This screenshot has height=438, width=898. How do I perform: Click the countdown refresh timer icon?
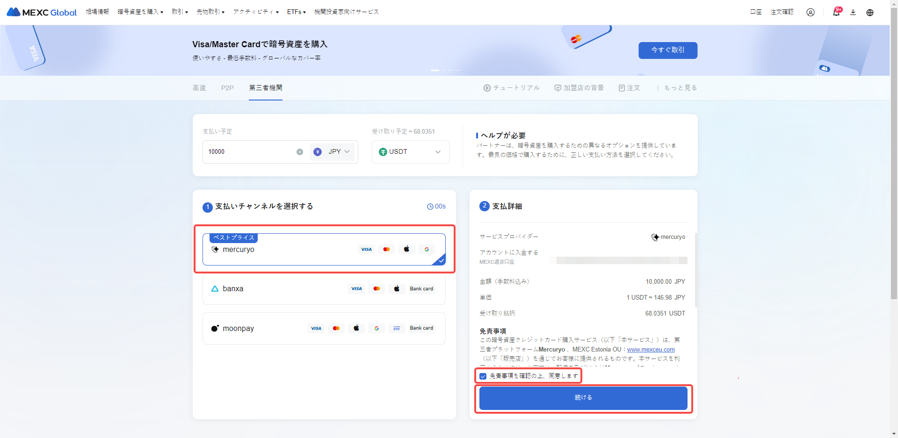click(430, 207)
